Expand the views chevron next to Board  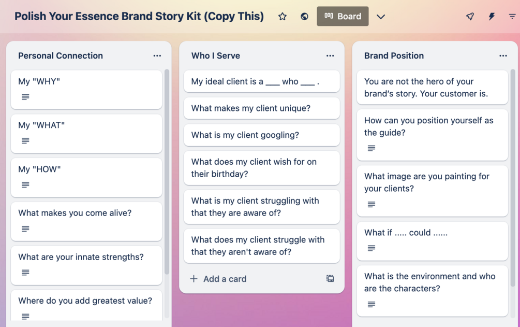click(x=381, y=17)
